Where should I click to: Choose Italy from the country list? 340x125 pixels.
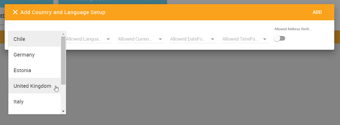(x=35, y=102)
